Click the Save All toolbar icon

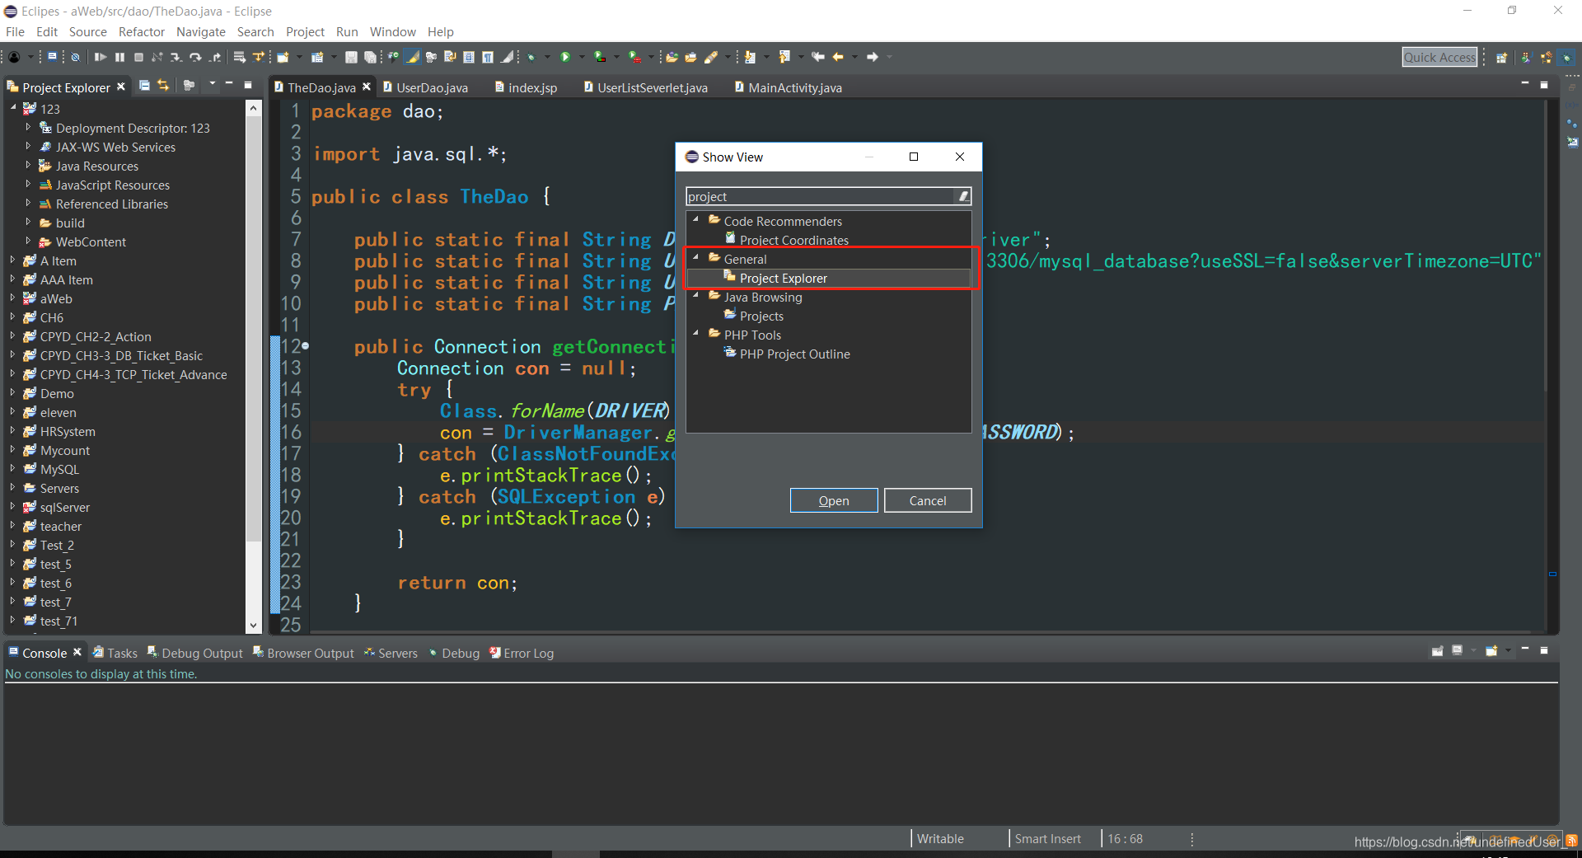[x=370, y=57]
